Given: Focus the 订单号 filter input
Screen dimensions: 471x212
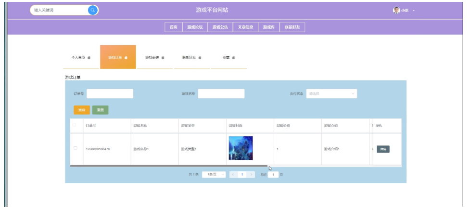Looking at the screenshot, I should (x=110, y=94).
